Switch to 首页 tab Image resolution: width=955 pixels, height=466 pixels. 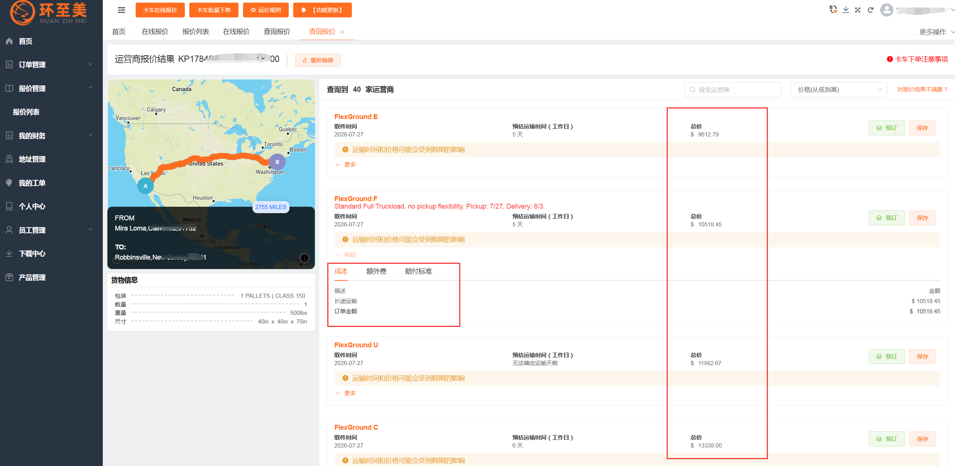[x=119, y=32]
